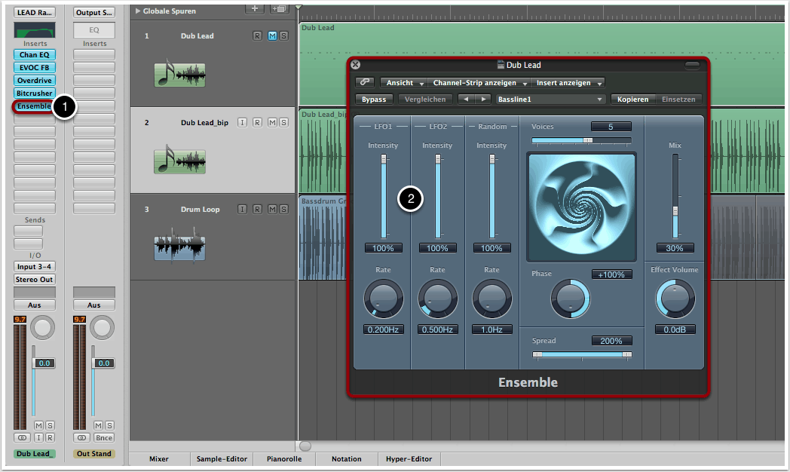
Task: Select the previous preset arrow in plugin header
Action: click(467, 99)
